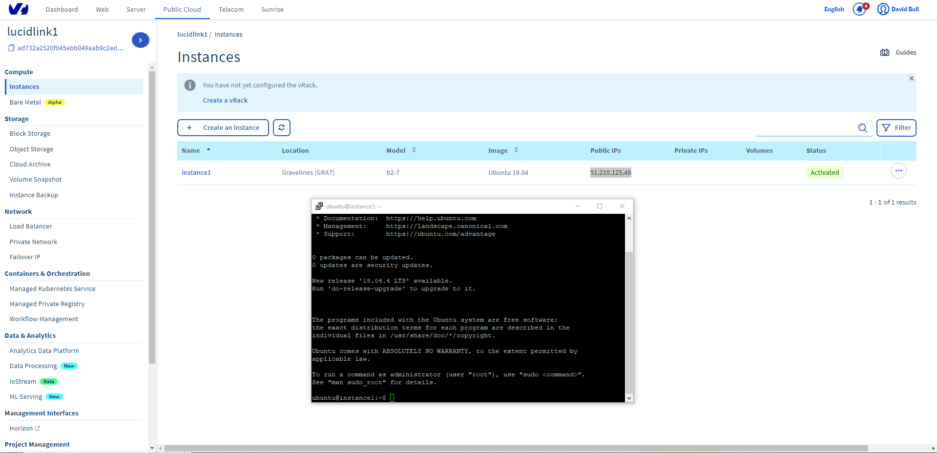Maximize the PuTTY terminal window
This screenshot has width=937, height=453.
coord(600,206)
